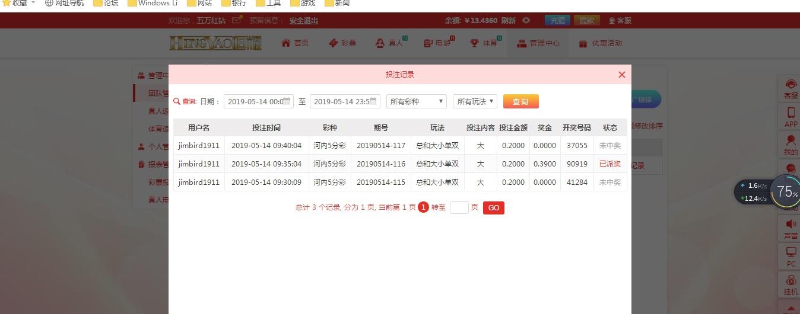Click the magnifier 查询 icon
The width and height of the screenshot is (800, 314).
(176, 101)
